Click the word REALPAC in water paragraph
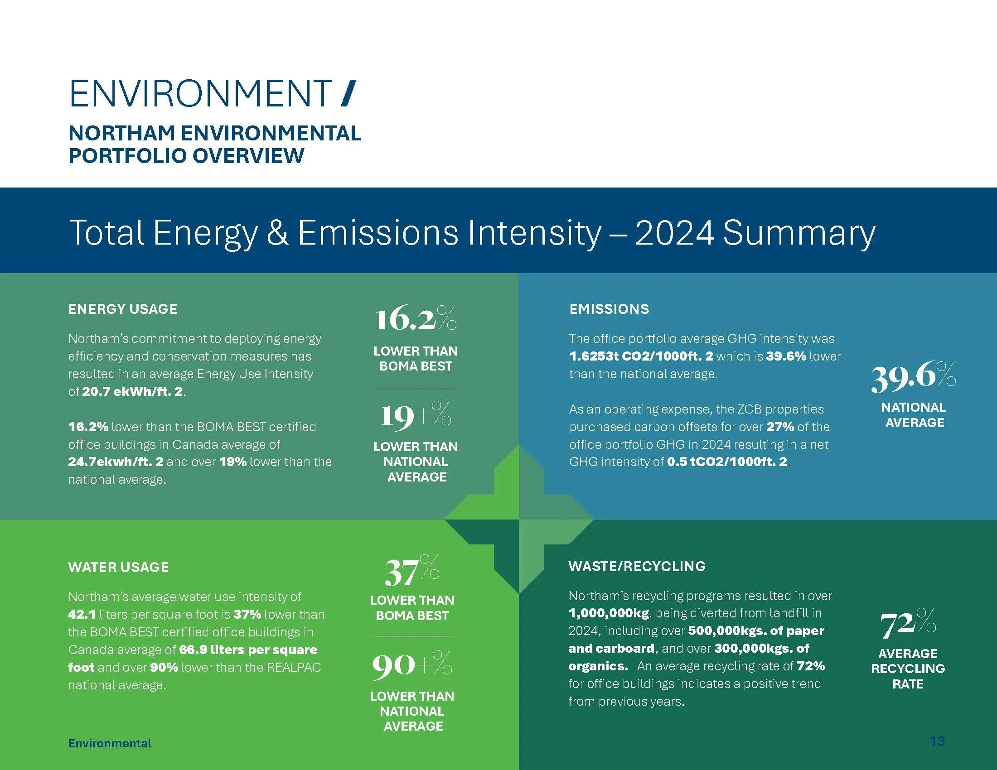The image size is (997, 770). point(294,667)
